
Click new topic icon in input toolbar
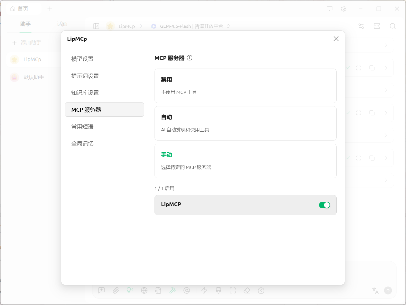pos(101,290)
